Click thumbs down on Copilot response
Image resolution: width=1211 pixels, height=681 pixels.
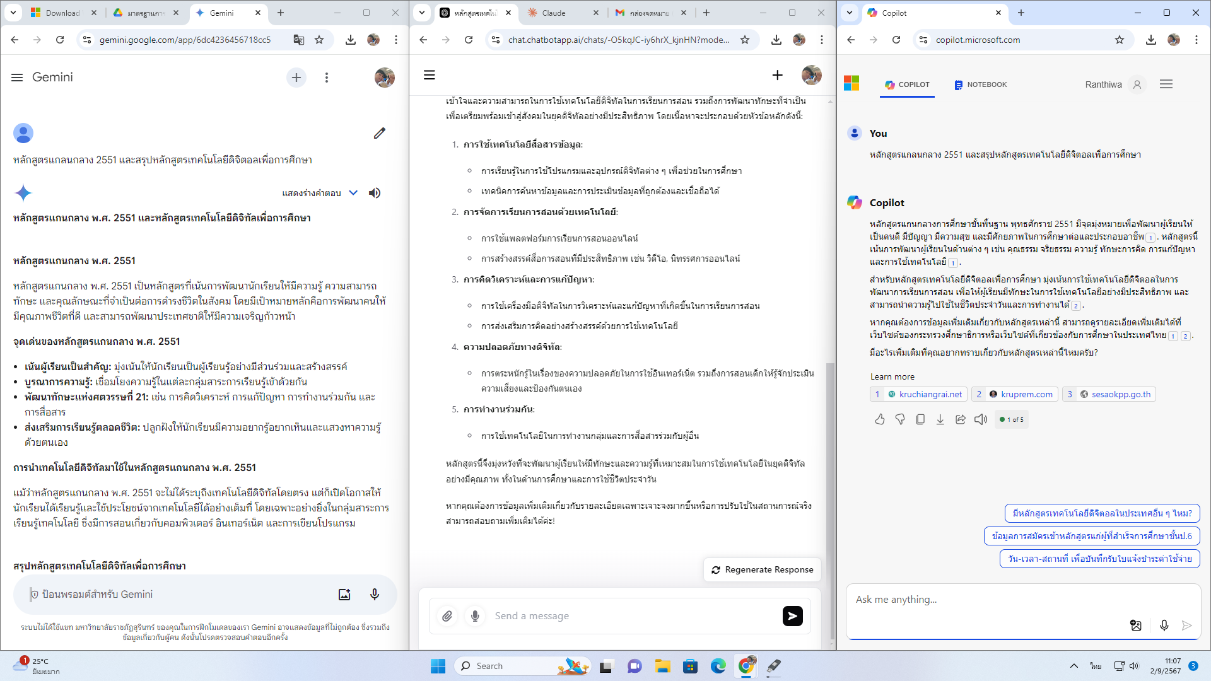[x=900, y=419]
